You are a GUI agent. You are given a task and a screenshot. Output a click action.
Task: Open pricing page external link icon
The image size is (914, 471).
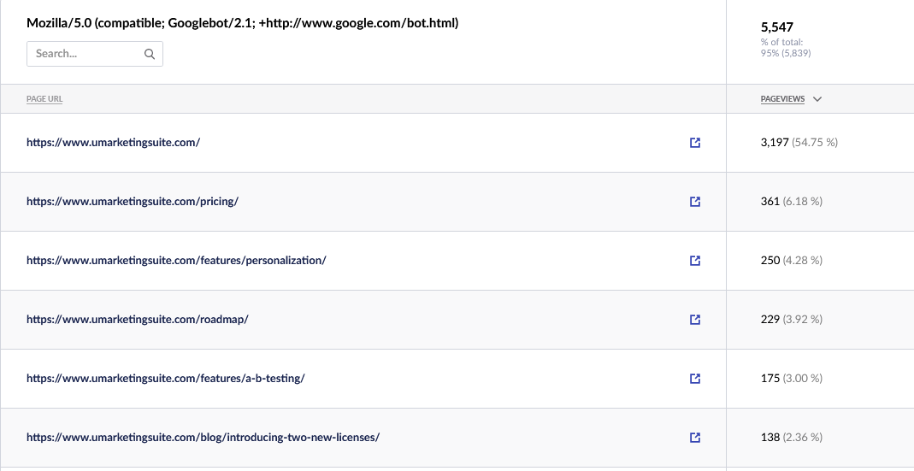tap(695, 202)
